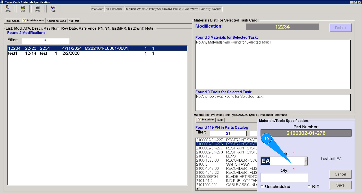This screenshot has width=362, height=193.
Task: Click the work order info status field
Action: [173, 9]
